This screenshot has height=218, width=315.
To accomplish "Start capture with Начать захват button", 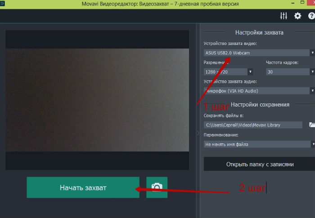I will coord(83,187).
